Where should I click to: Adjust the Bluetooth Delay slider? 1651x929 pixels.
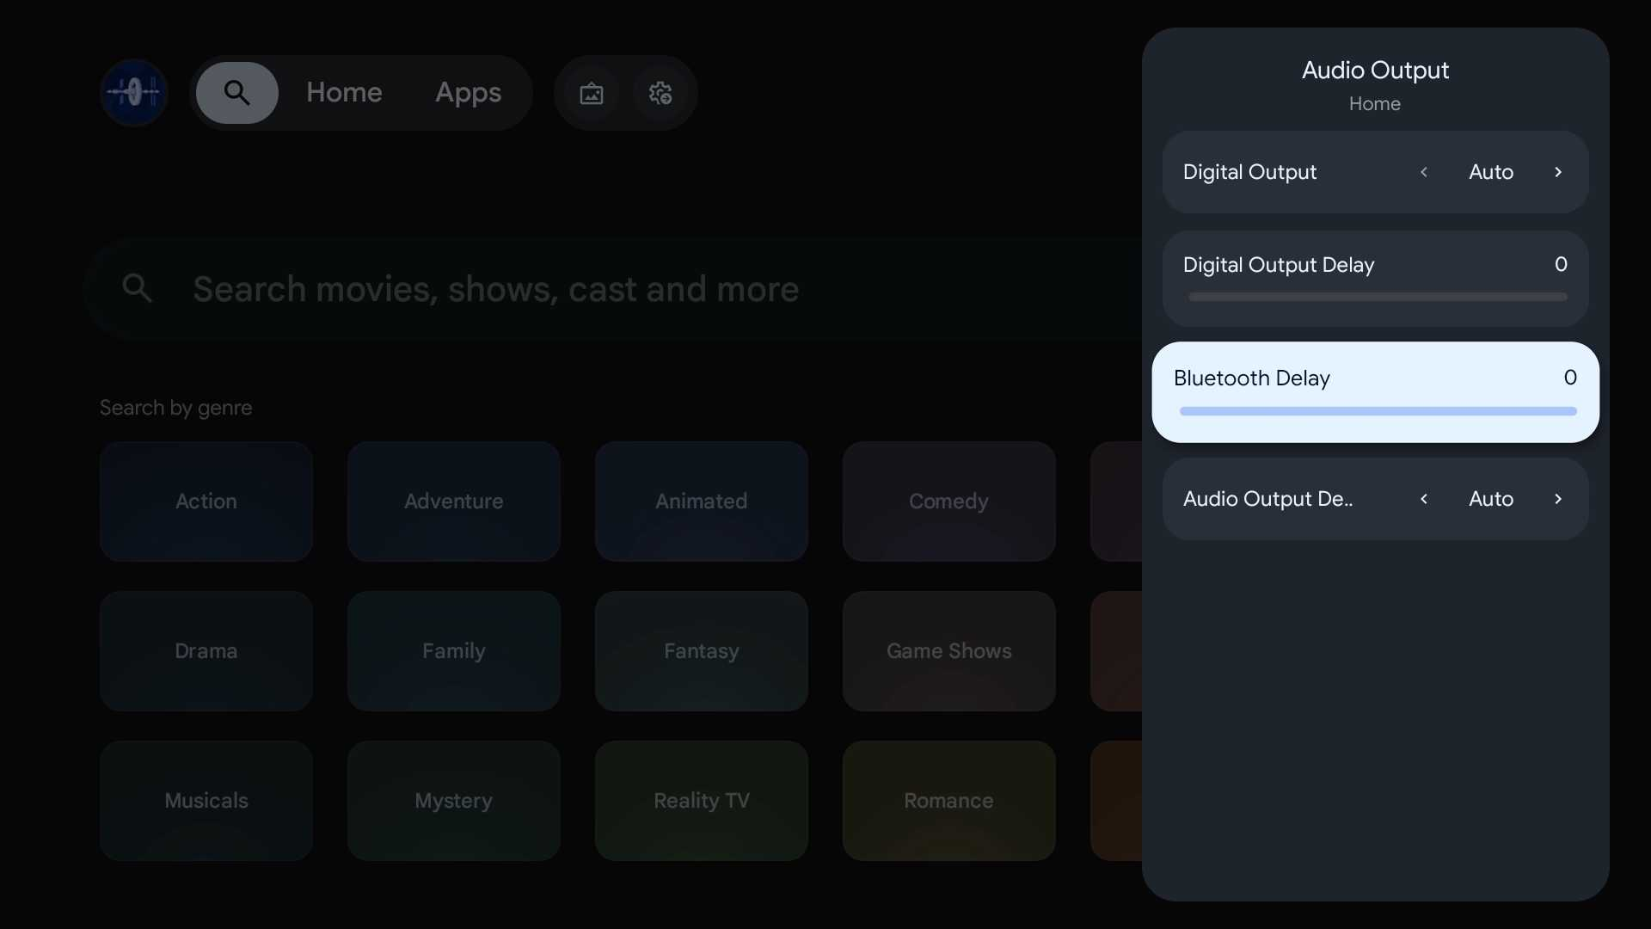point(1378,411)
